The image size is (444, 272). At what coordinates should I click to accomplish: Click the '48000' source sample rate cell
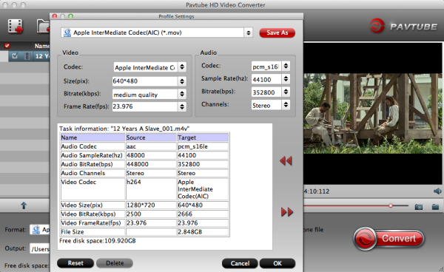tap(151, 155)
